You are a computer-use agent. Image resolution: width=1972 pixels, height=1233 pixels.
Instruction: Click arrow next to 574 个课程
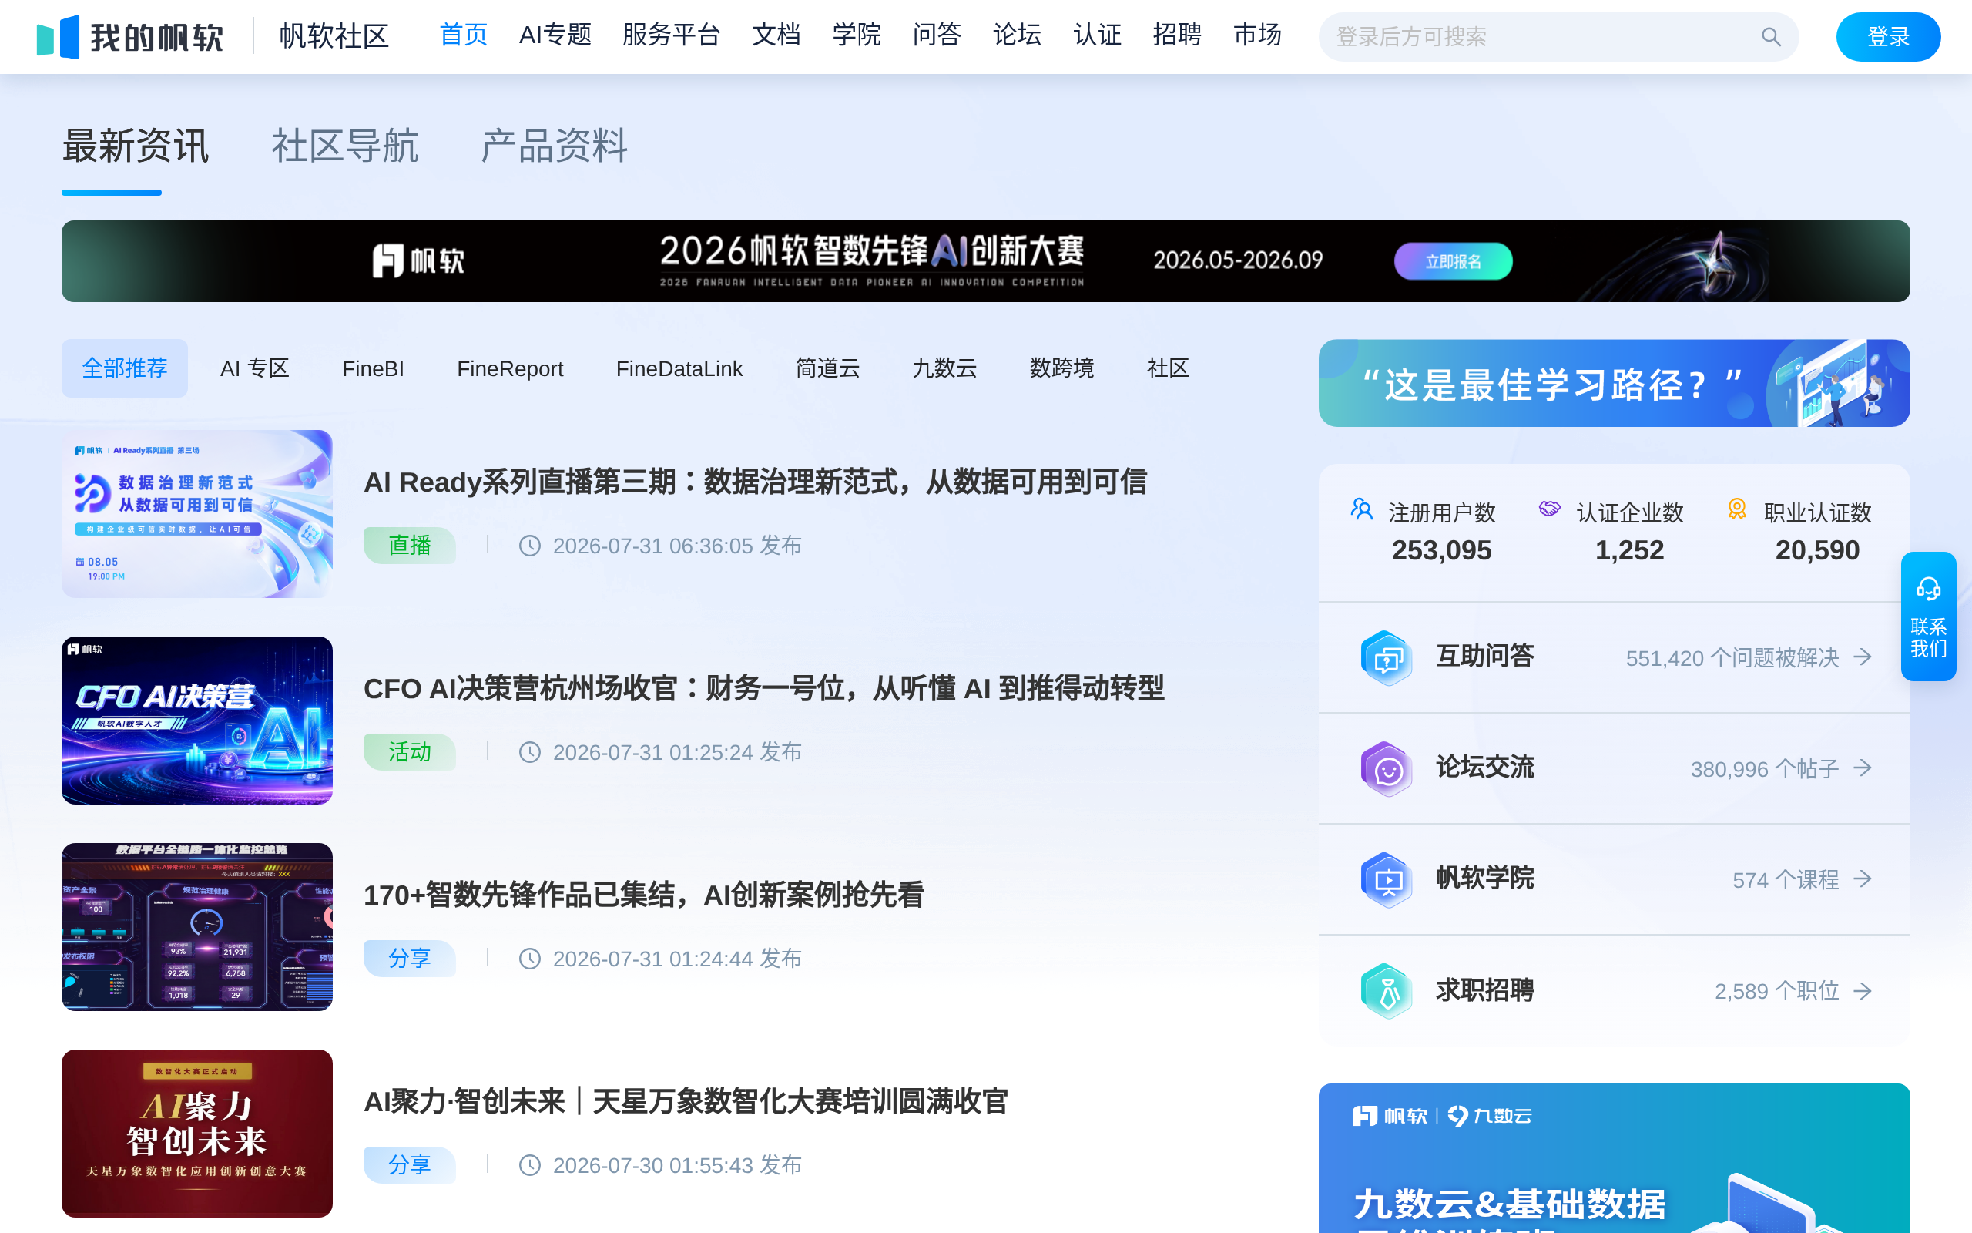(1863, 879)
